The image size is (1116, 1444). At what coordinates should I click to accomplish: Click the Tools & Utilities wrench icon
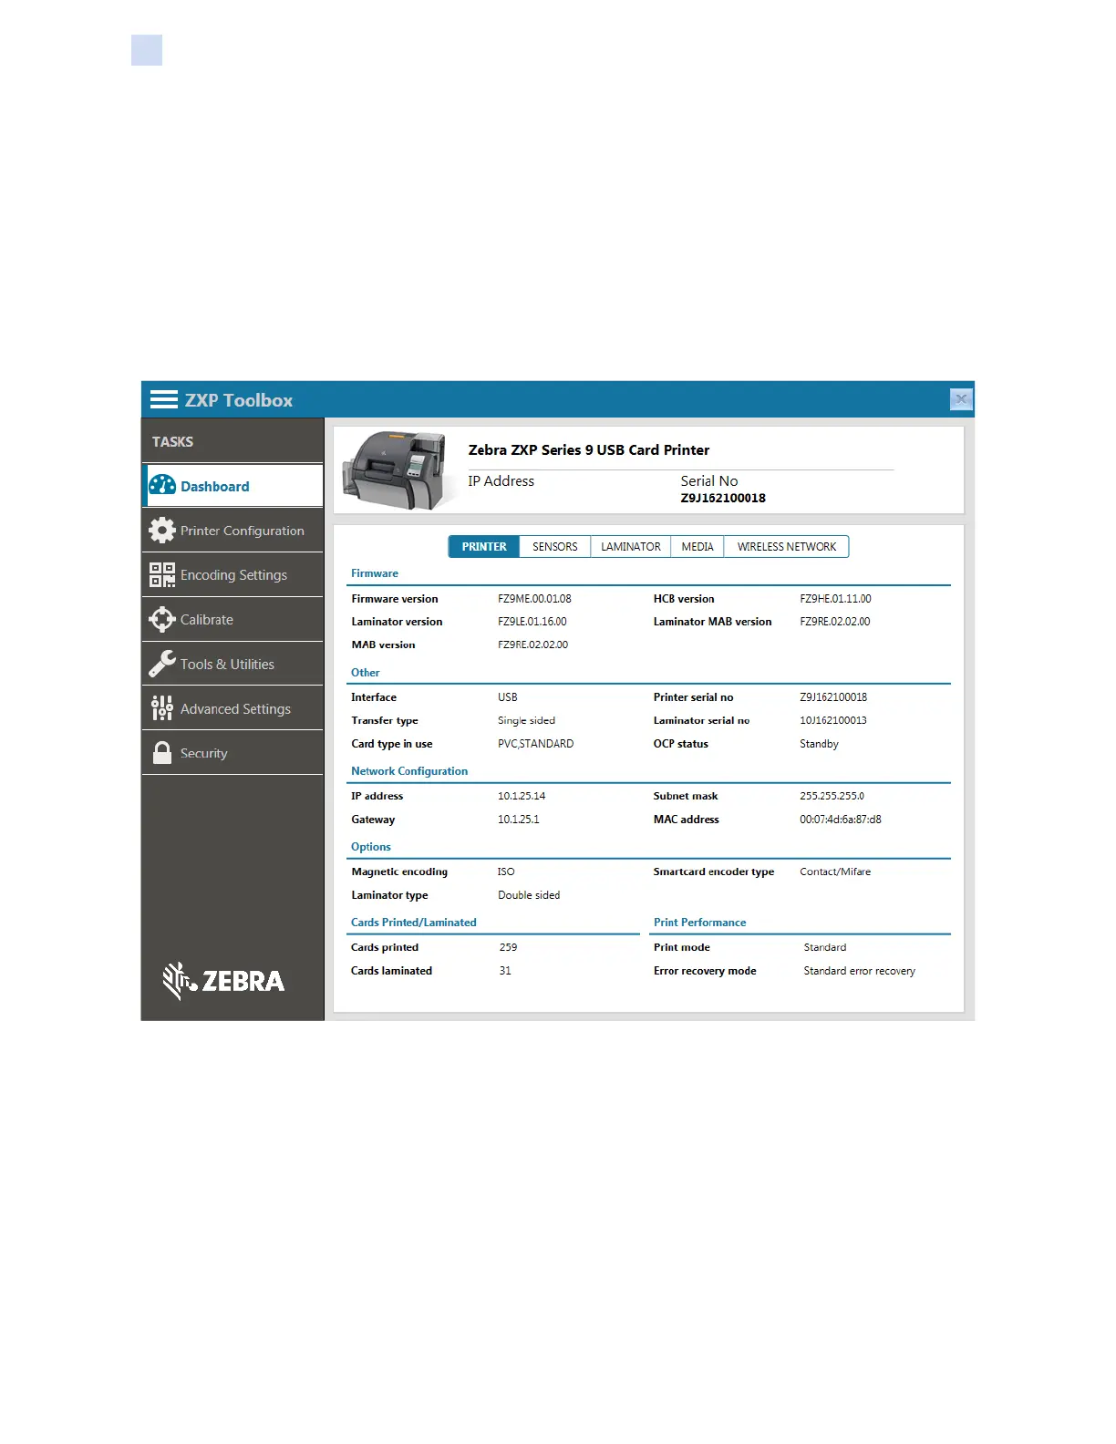(162, 664)
